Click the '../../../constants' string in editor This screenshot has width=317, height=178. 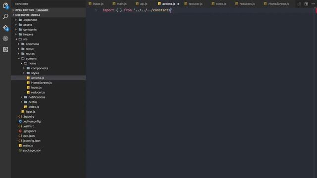[153, 10]
